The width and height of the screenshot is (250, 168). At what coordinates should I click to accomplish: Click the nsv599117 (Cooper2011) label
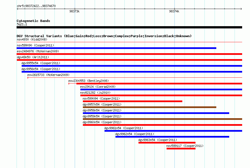tap(185, 146)
